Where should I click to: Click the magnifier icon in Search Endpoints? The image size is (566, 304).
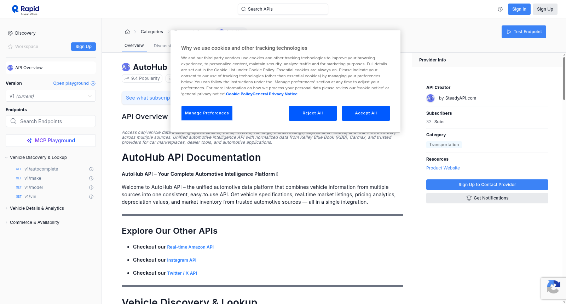click(x=13, y=121)
